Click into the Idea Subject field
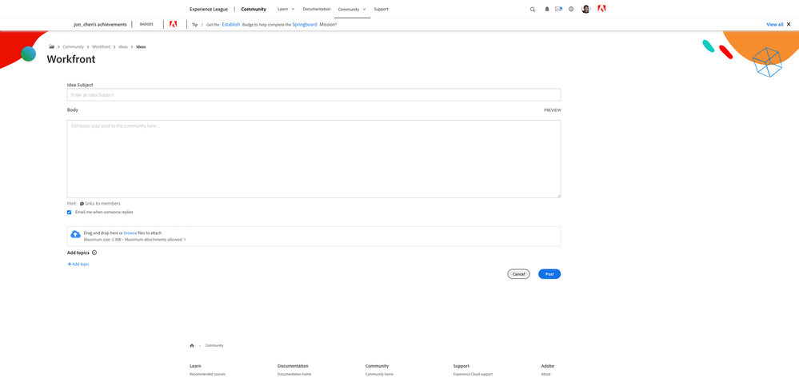The height and width of the screenshot is (378, 799). (x=314, y=95)
